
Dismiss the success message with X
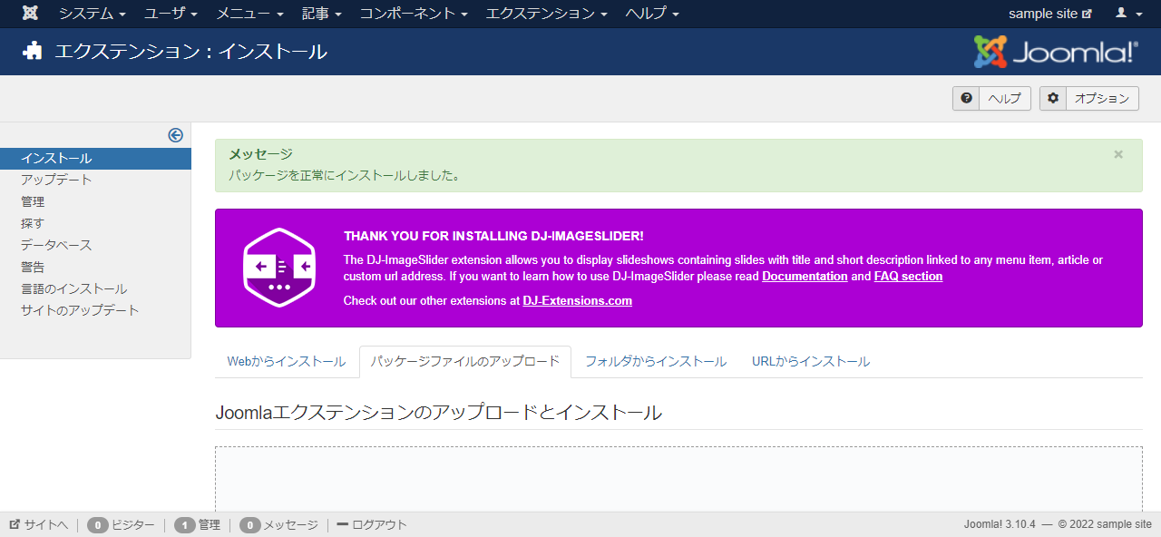[x=1118, y=154]
